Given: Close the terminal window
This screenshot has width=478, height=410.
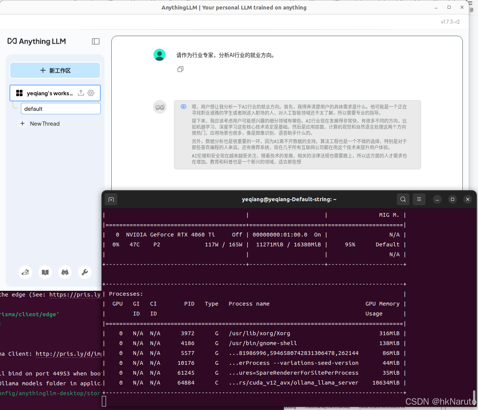Looking at the screenshot, I should pos(468,199).
